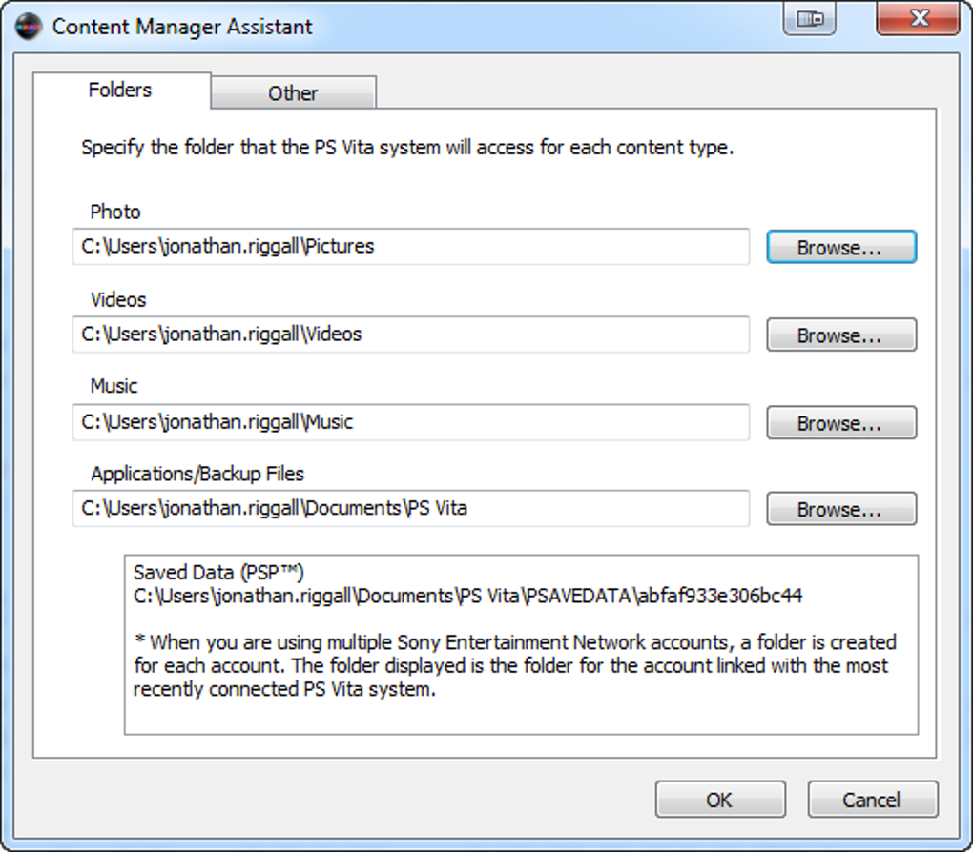The height and width of the screenshot is (852, 973).
Task: Browse for the Photo folder
Action: click(840, 248)
